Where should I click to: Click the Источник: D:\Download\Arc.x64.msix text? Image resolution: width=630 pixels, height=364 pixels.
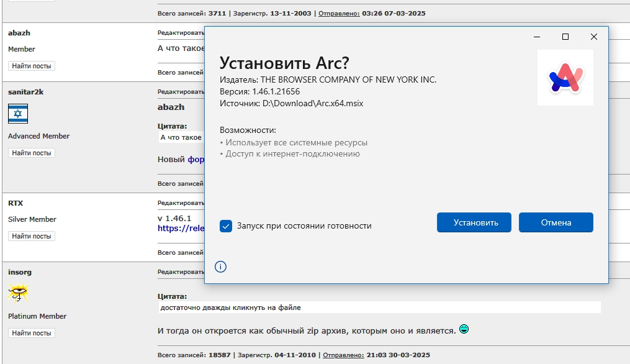291,103
